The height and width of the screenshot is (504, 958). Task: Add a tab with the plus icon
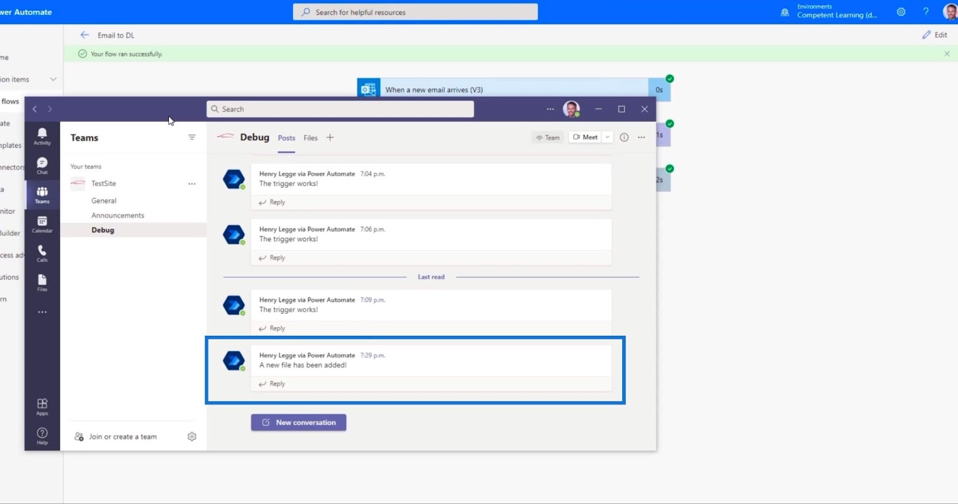(330, 138)
